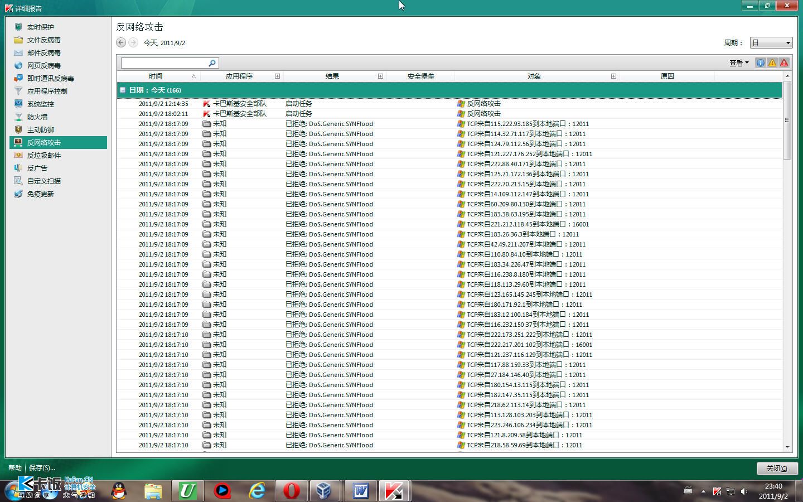Open 实时保护 report section
Screen dimensions: 803x502
(41, 27)
